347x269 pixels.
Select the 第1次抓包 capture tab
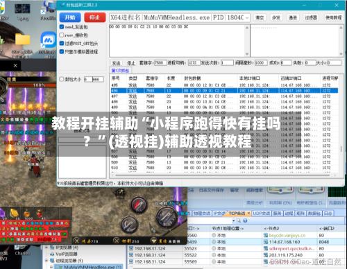tap(120, 70)
